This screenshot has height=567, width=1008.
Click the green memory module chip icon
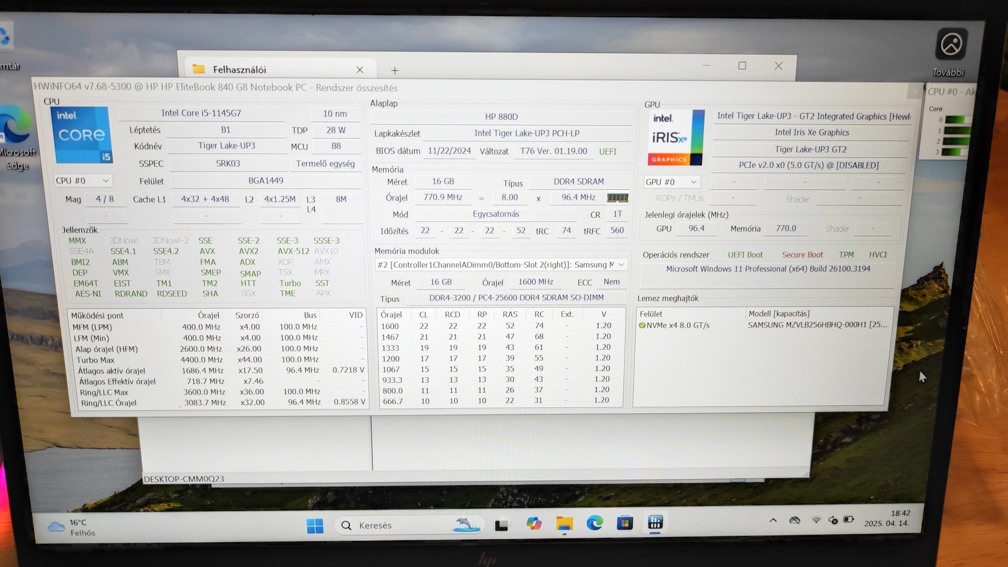click(x=617, y=198)
